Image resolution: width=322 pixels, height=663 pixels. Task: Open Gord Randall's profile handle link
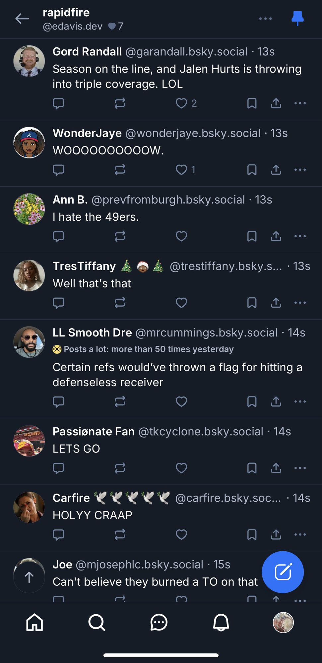point(186,52)
